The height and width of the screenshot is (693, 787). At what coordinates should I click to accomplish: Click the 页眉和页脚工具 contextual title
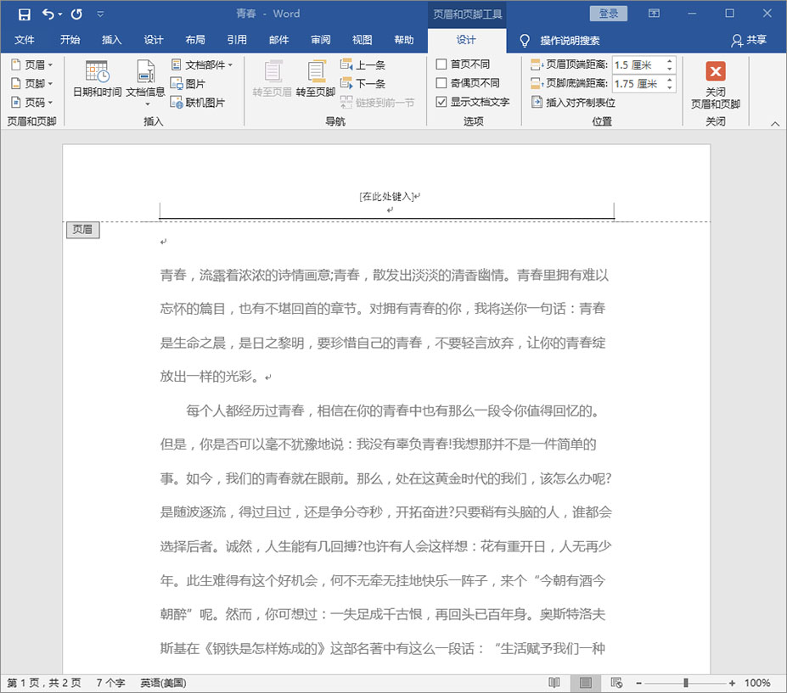[467, 14]
